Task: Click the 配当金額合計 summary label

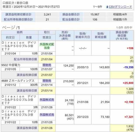Action: 71,19
